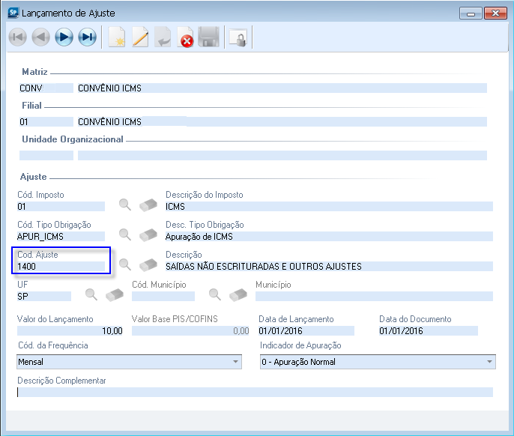Search Cód. Imposto with magnifier icon
The image size is (514, 436).
click(125, 206)
